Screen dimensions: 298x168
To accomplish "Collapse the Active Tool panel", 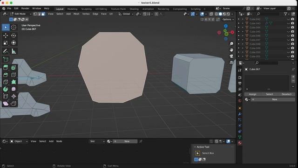I will pos(195,147).
